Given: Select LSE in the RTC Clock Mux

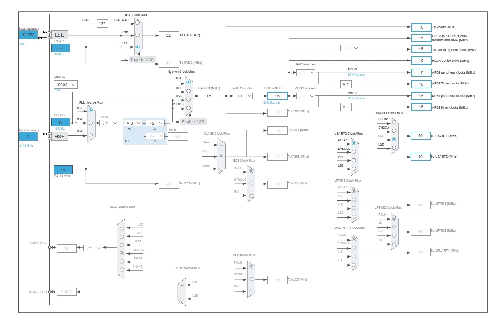Looking at the screenshot, I should point(138,35).
